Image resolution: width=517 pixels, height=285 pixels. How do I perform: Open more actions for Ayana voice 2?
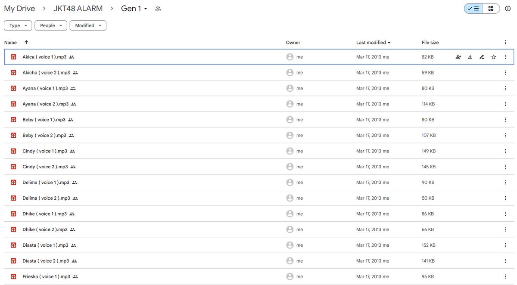[505, 104]
